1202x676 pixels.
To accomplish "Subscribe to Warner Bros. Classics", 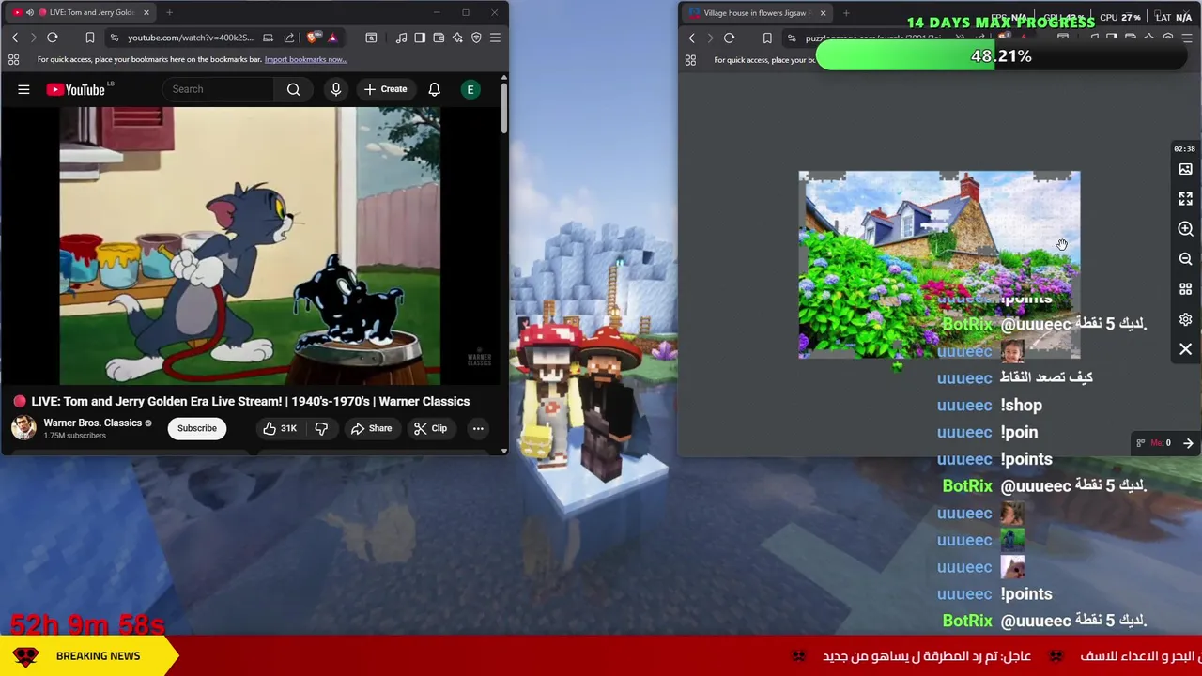I will (197, 428).
